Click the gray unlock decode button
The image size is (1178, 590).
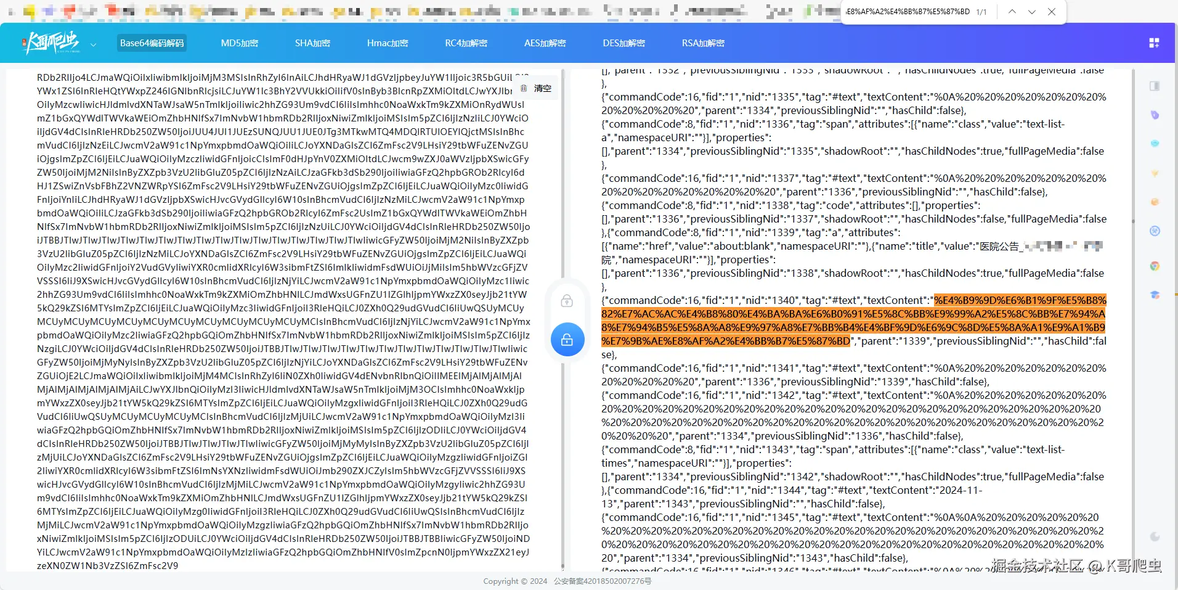point(567,301)
